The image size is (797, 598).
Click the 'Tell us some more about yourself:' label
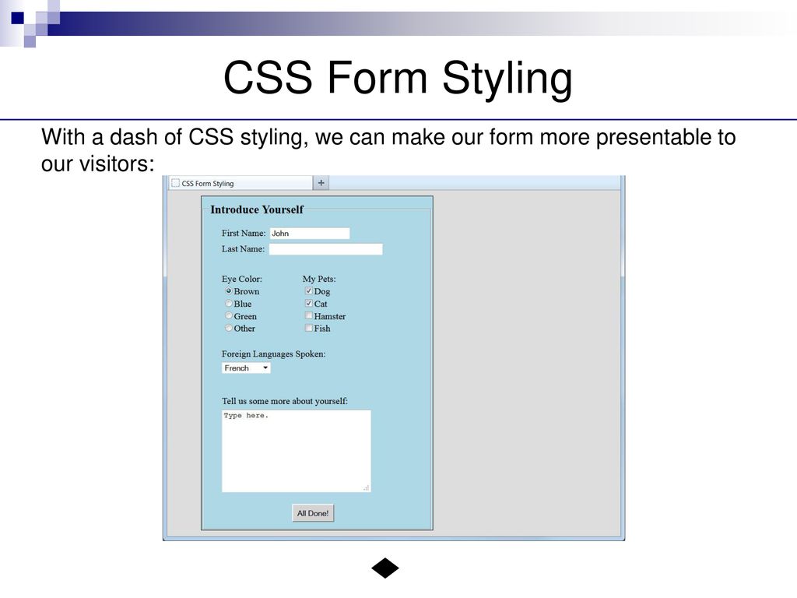tap(285, 401)
